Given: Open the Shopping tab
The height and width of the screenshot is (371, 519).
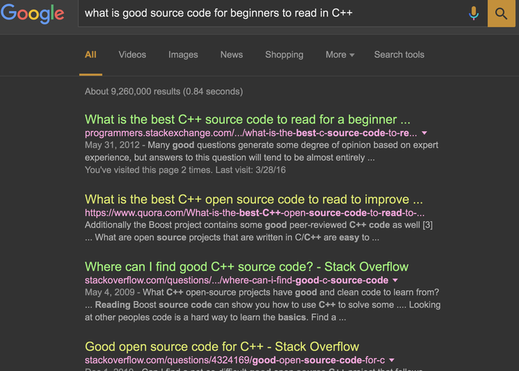Looking at the screenshot, I should click(284, 55).
